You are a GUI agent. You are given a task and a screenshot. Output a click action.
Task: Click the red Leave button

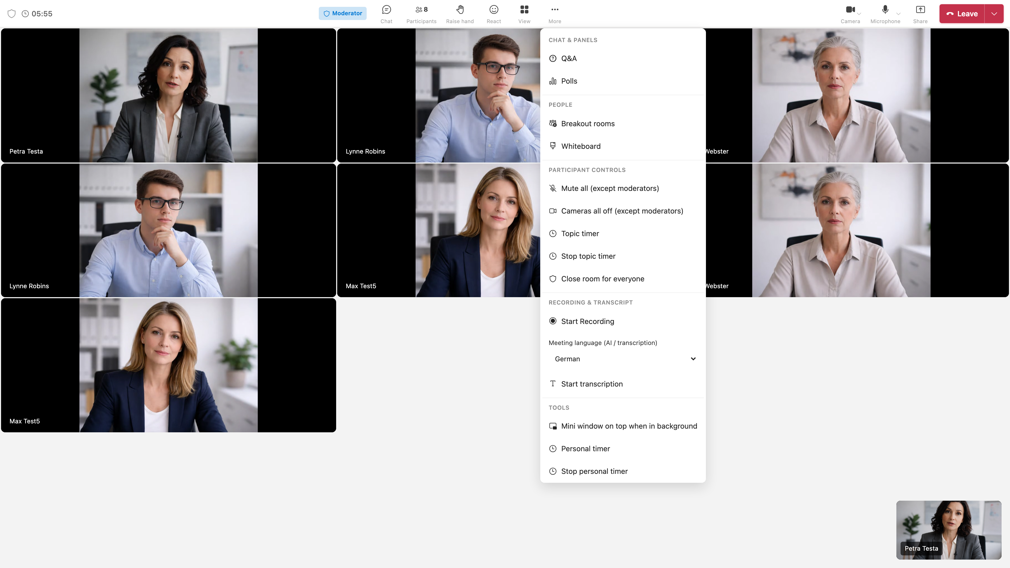pos(962,14)
